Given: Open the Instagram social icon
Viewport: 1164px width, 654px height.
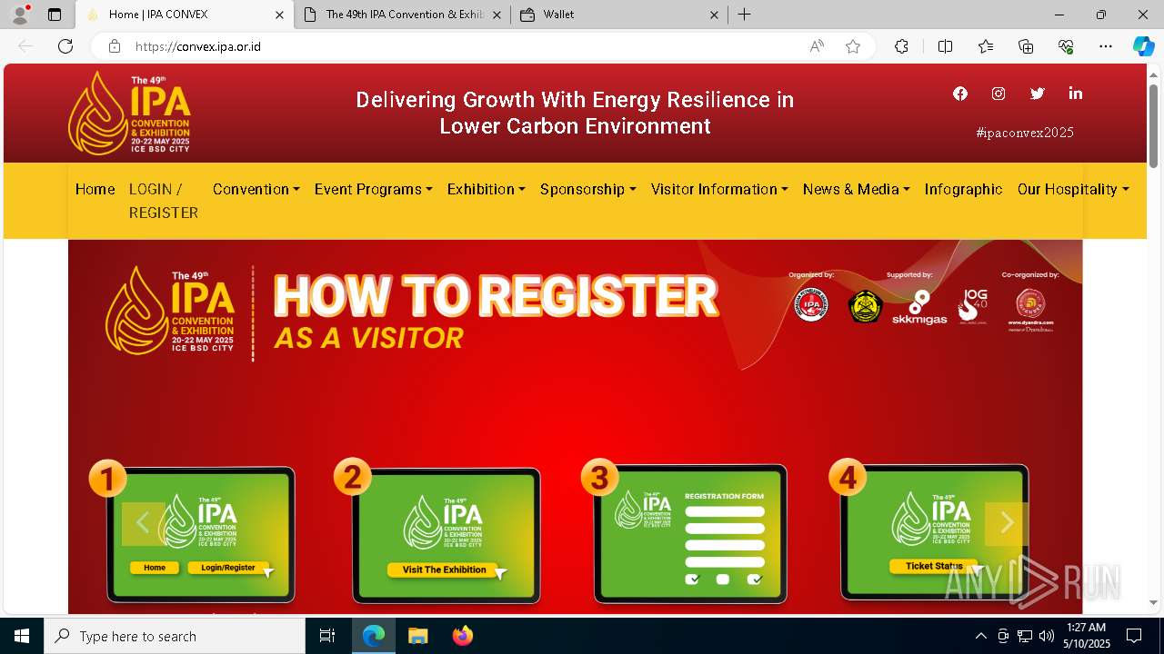Looking at the screenshot, I should pos(998,94).
